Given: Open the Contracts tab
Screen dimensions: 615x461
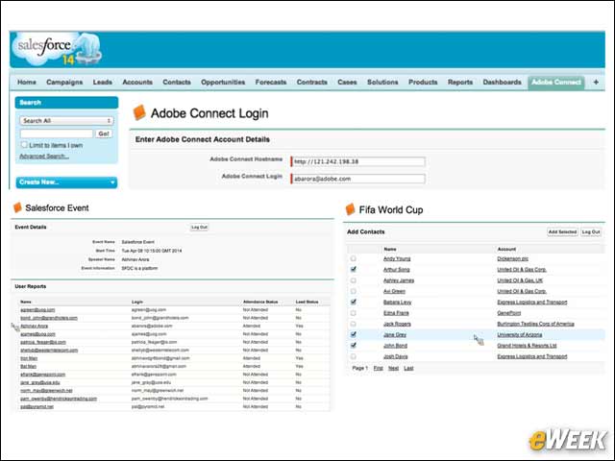Looking at the screenshot, I should click(311, 82).
